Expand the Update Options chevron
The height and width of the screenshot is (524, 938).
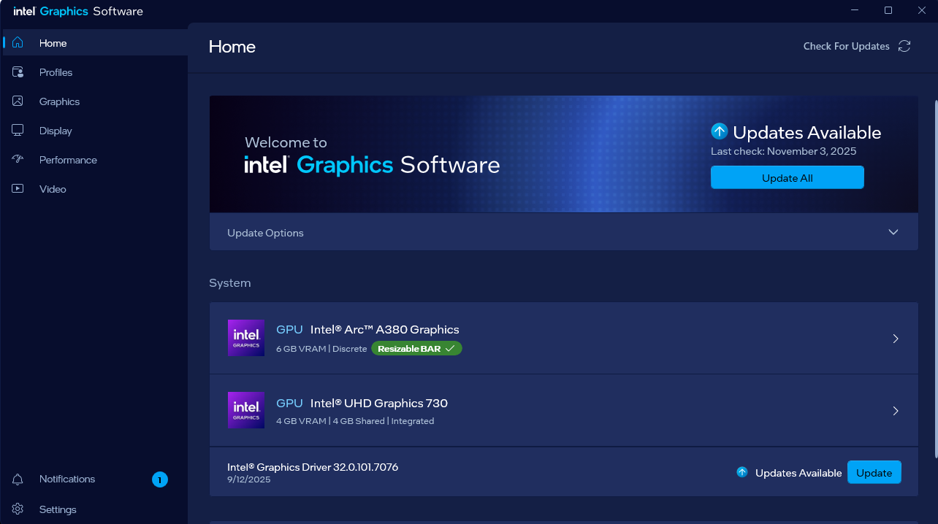[893, 232]
